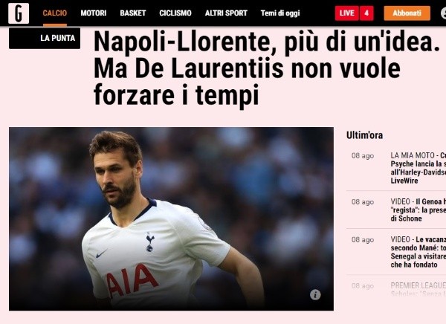Click the Llorente Tottenham photo

click(x=171, y=218)
